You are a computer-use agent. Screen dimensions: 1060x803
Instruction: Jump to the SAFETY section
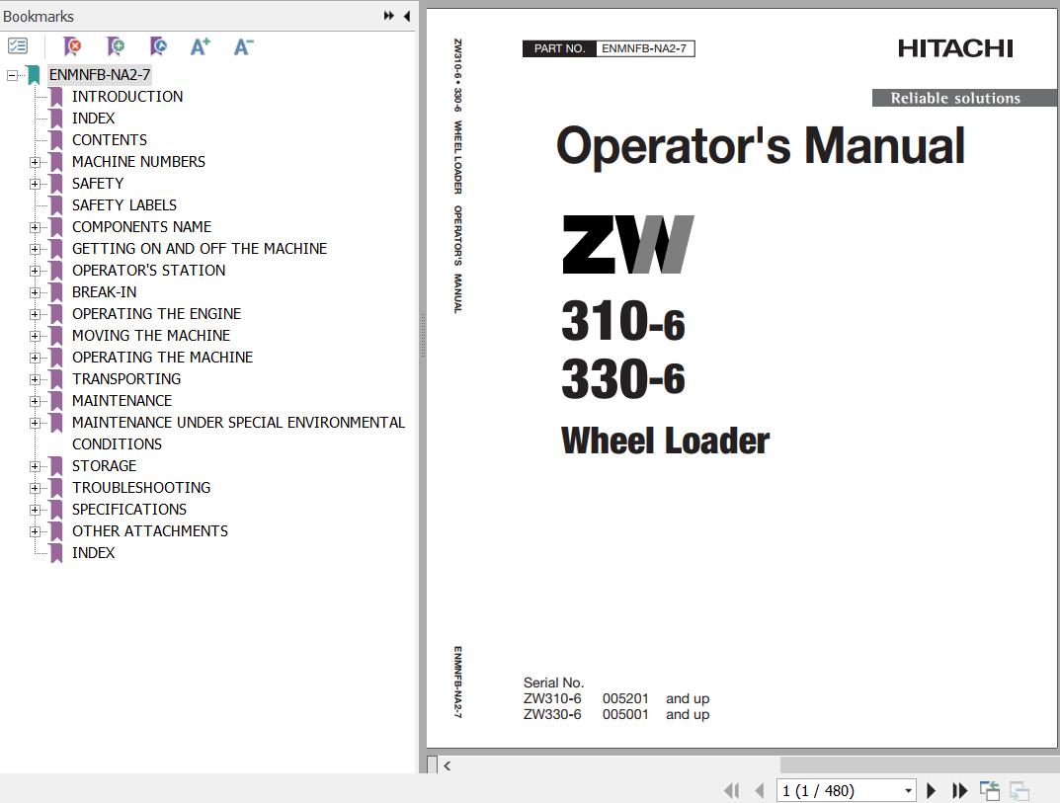pyautogui.click(x=98, y=183)
